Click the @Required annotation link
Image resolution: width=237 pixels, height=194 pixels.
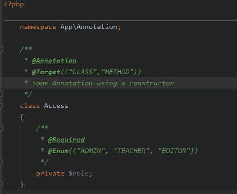pyautogui.click(x=66, y=140)
